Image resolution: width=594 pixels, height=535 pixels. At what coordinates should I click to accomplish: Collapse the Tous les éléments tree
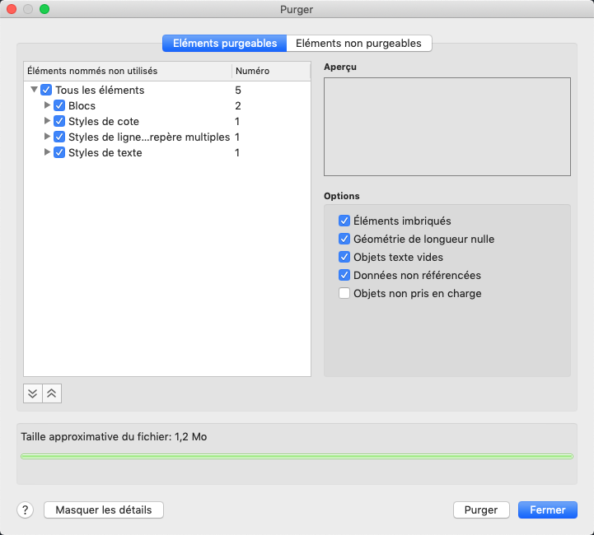pos(34,90)
